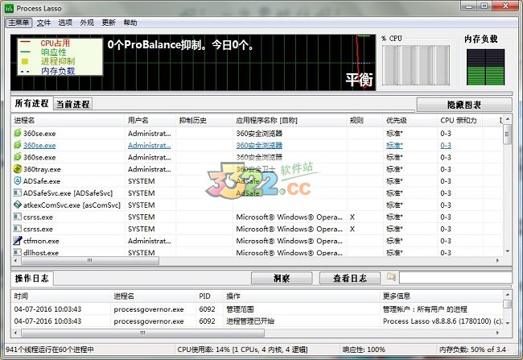Click the log horizontal scrollbar thumb
The height and width of the screenshot is (360, 523).
coord(142,333)
